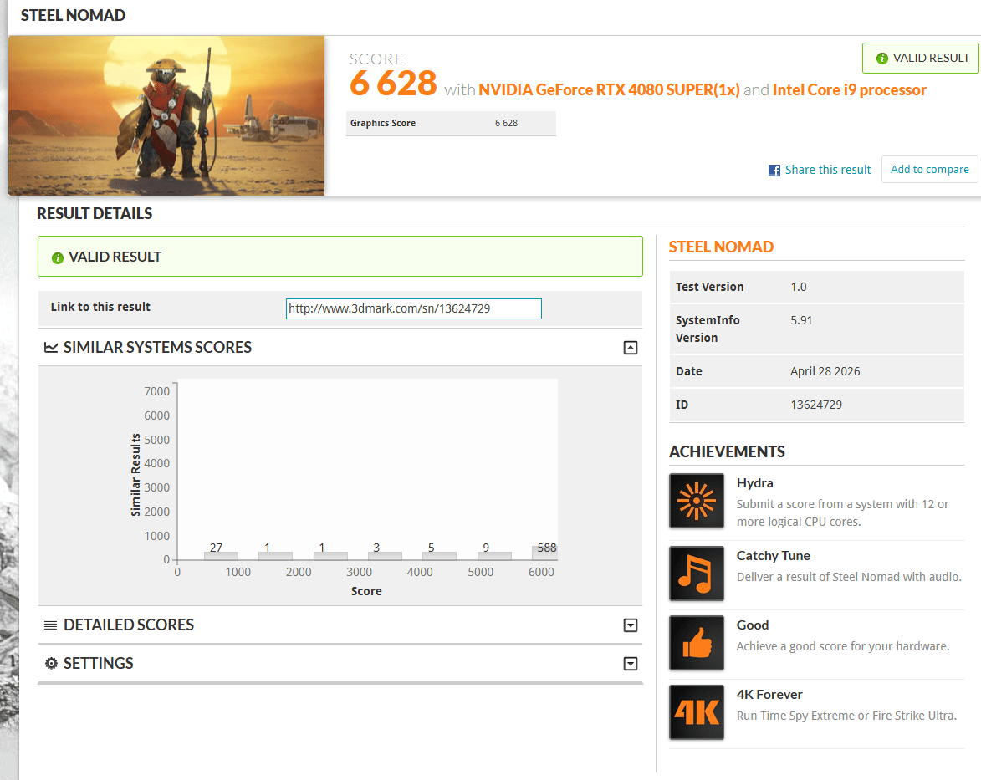
Task: Click the Add to compare button
Action: tap(930, 170)
